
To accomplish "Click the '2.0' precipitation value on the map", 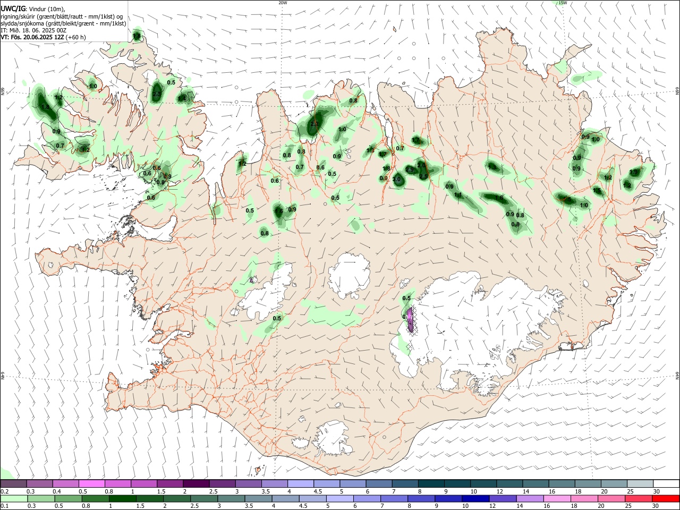I will click(x=421, y=165).
